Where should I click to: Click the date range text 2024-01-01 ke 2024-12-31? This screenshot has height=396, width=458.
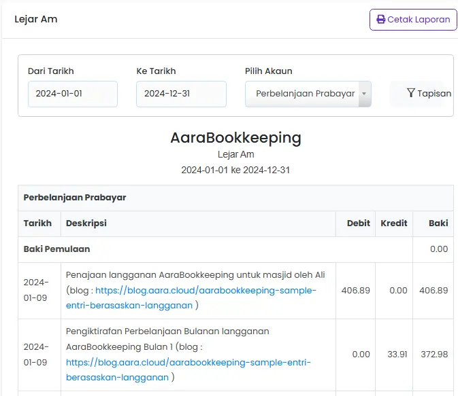coord(235,170)
